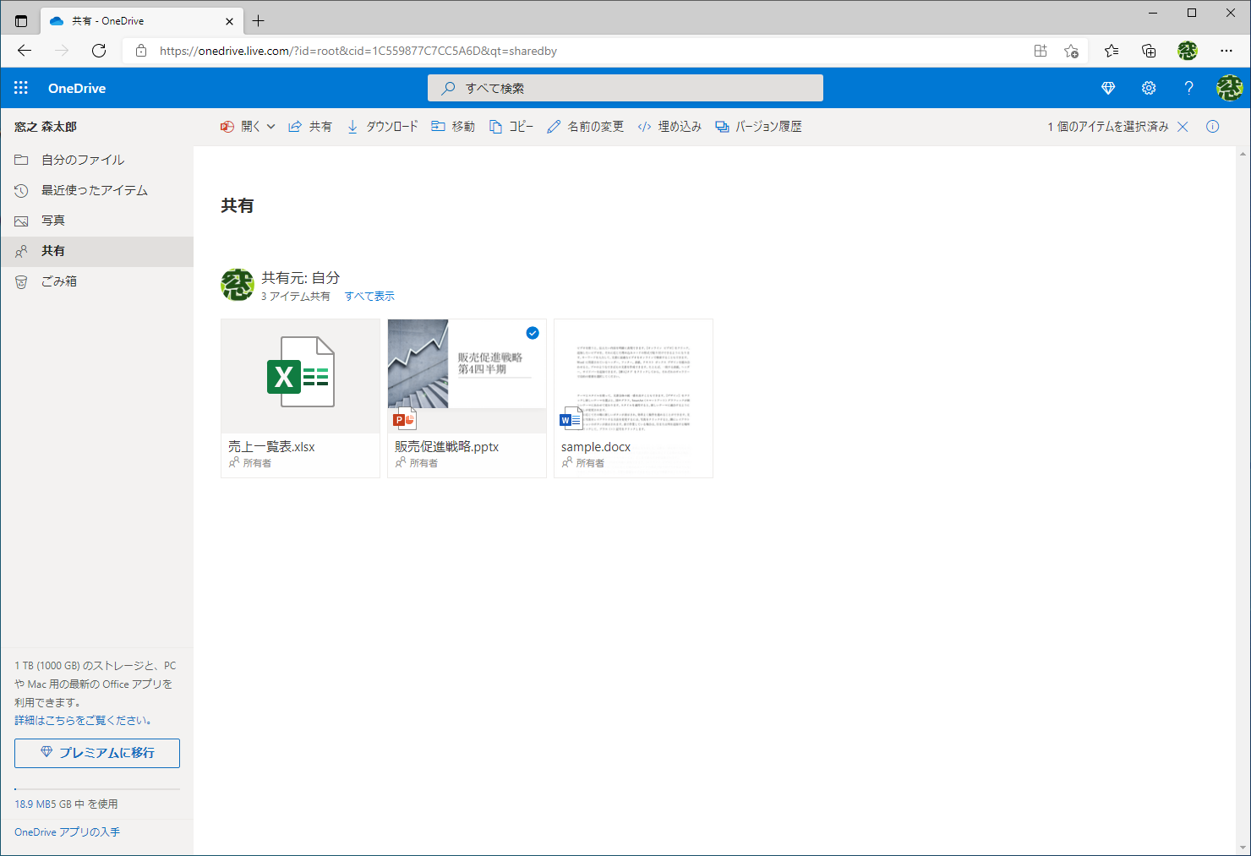Open the account avatar menu

[x=1230, y=87]
